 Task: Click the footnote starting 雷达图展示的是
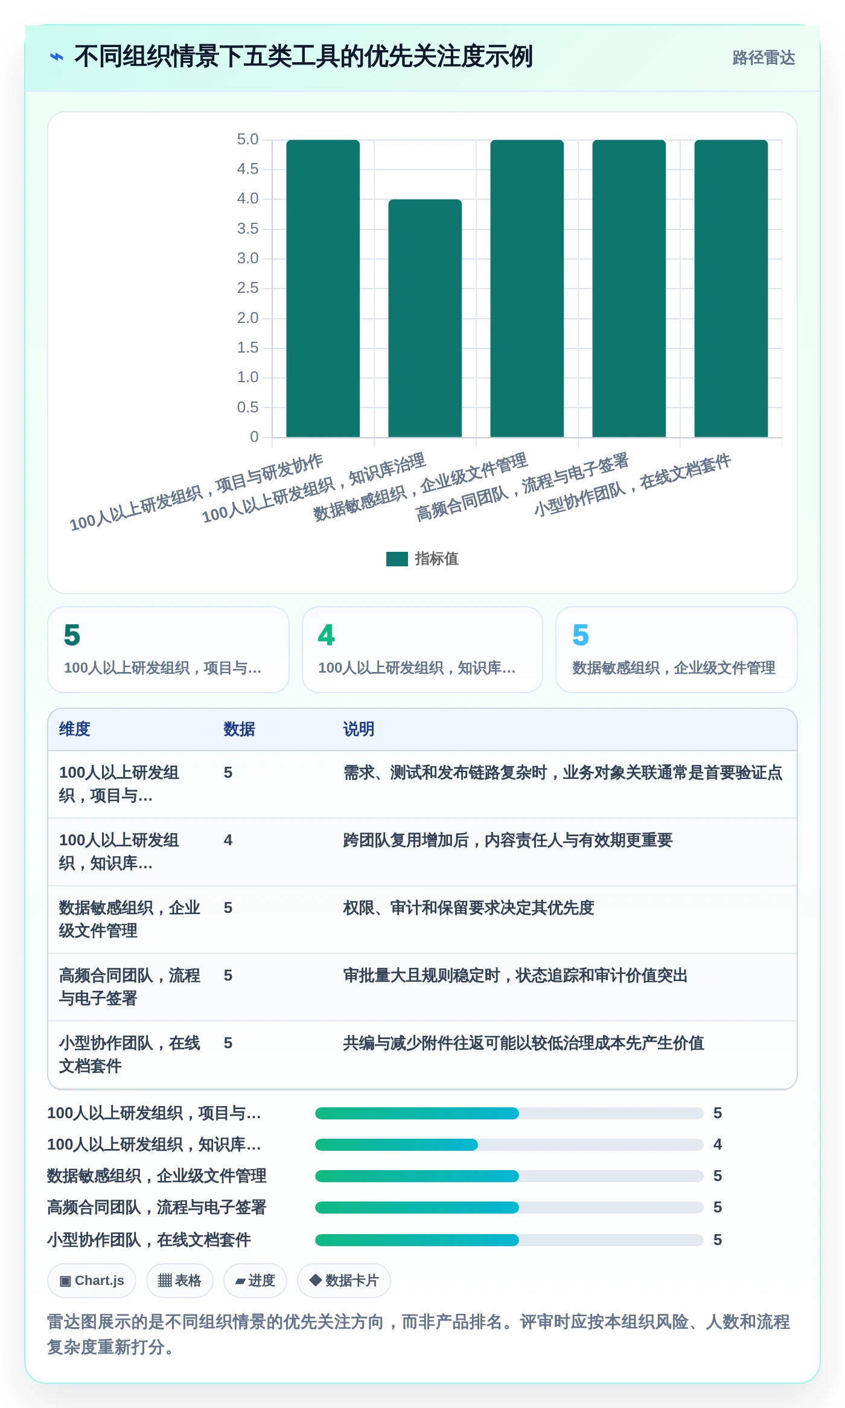click(x=419, y=1334)
